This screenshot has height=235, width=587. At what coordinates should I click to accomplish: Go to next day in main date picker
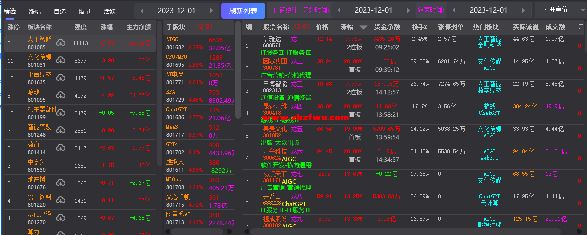(x=212, y=11)
